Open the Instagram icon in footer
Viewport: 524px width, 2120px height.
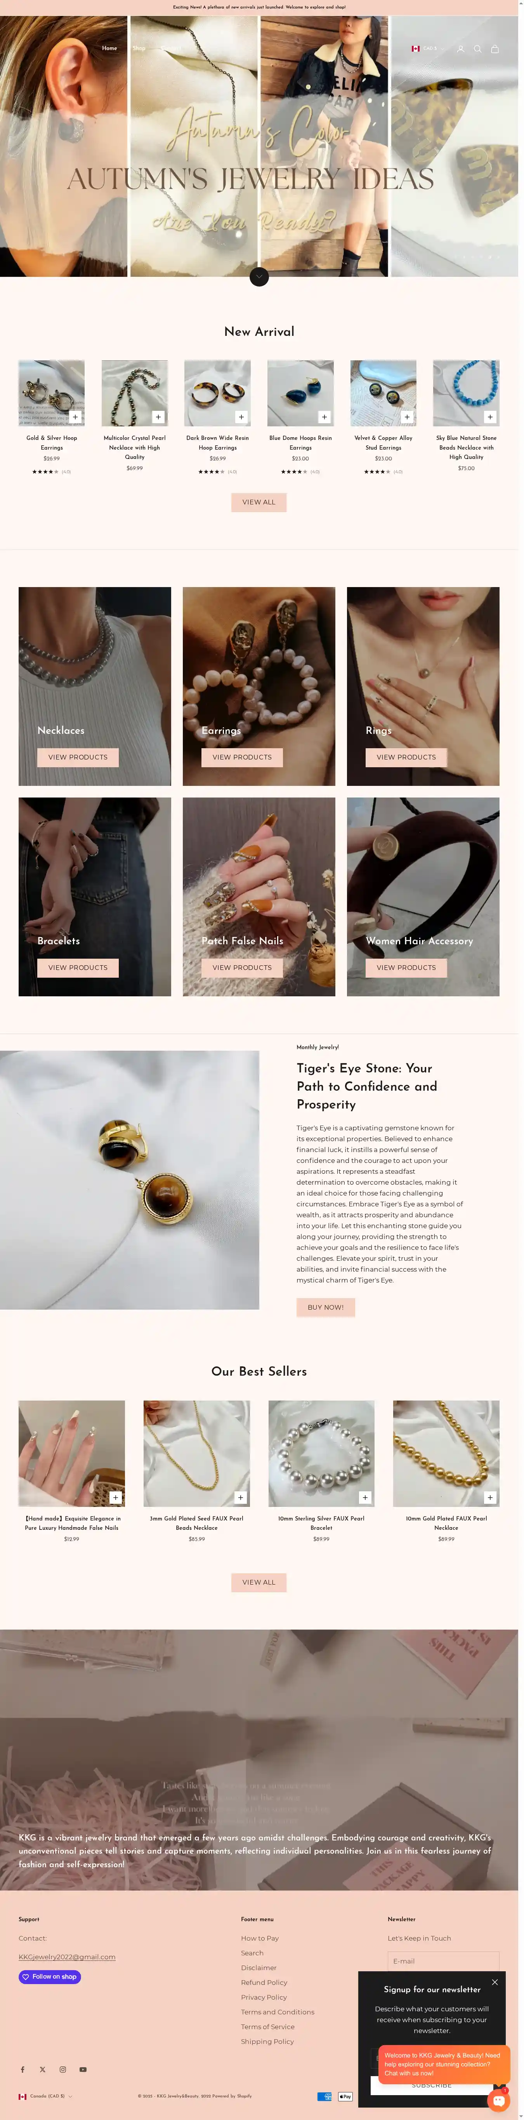(x=62, y=2070)
